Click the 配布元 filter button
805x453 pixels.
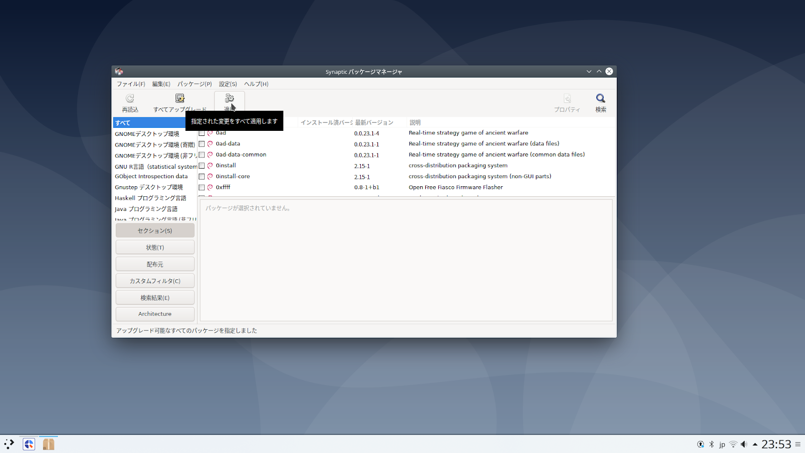coord(155,264)
